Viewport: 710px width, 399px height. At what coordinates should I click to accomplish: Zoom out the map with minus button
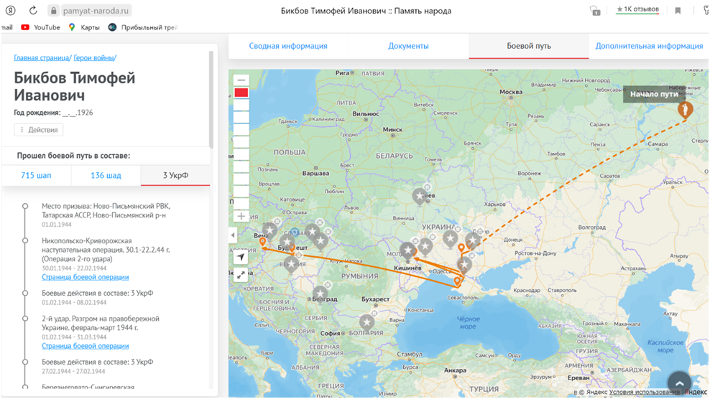click(241, 80)
